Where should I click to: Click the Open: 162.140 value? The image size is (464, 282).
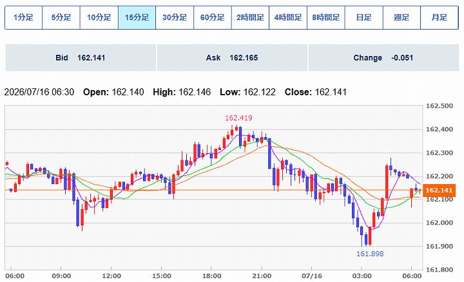tap(113, 92)
